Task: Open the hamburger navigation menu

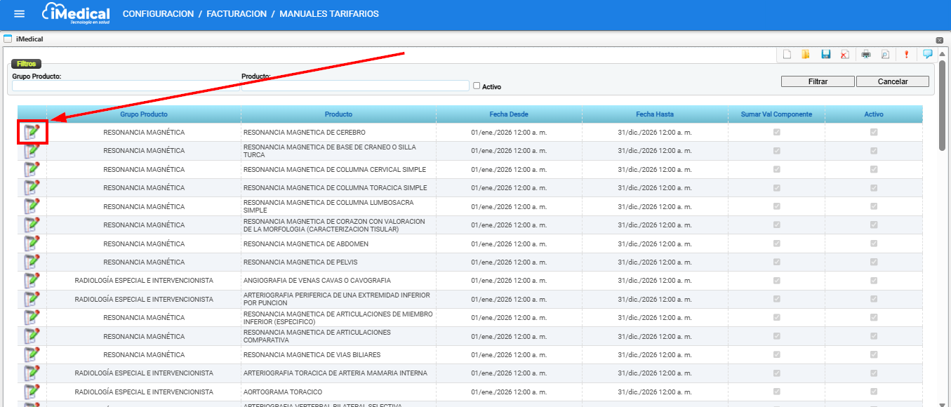Action: click(19, 14)
